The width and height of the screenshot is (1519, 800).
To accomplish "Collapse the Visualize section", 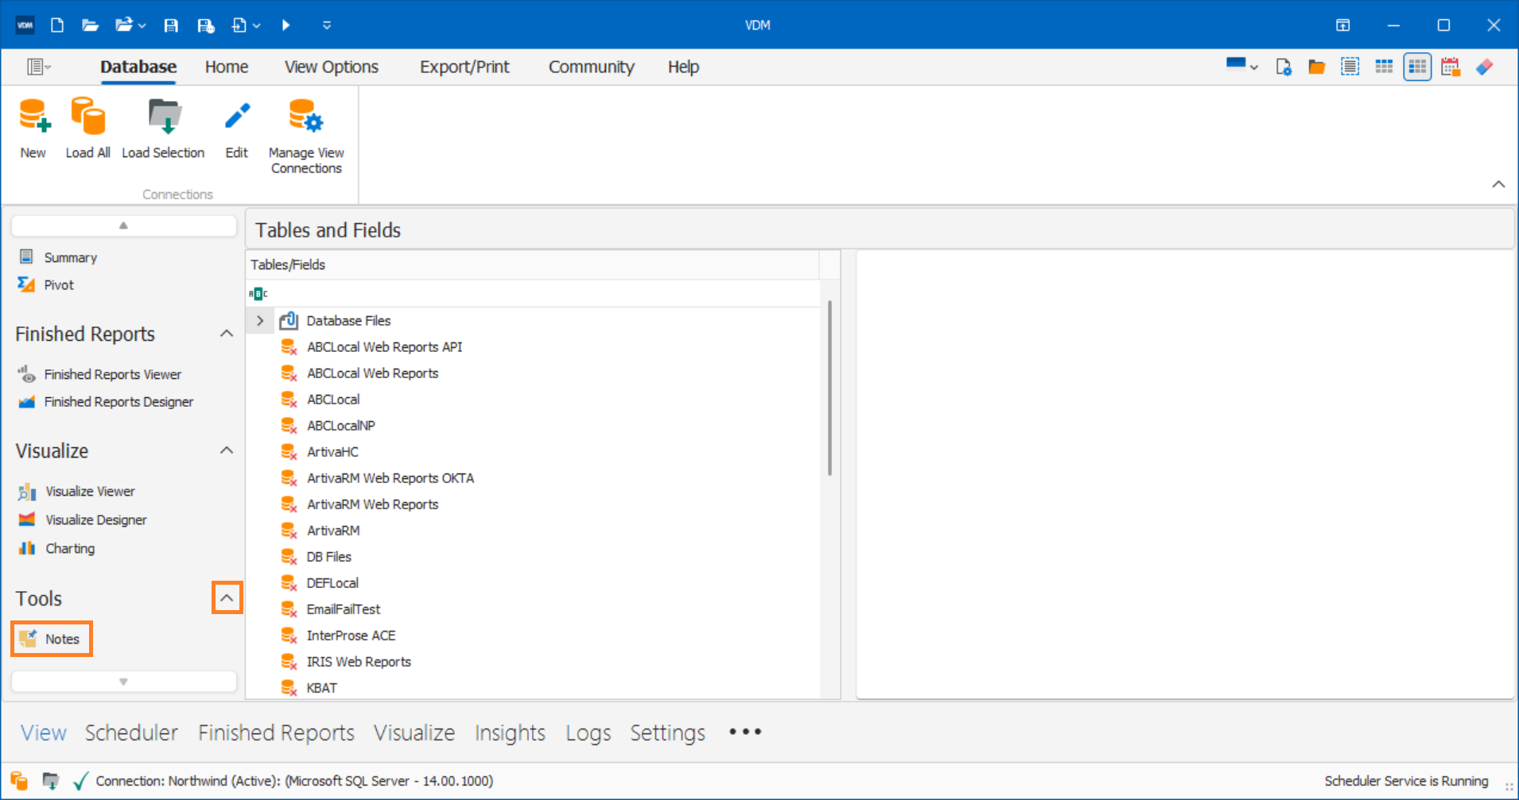I will (227, 450).
